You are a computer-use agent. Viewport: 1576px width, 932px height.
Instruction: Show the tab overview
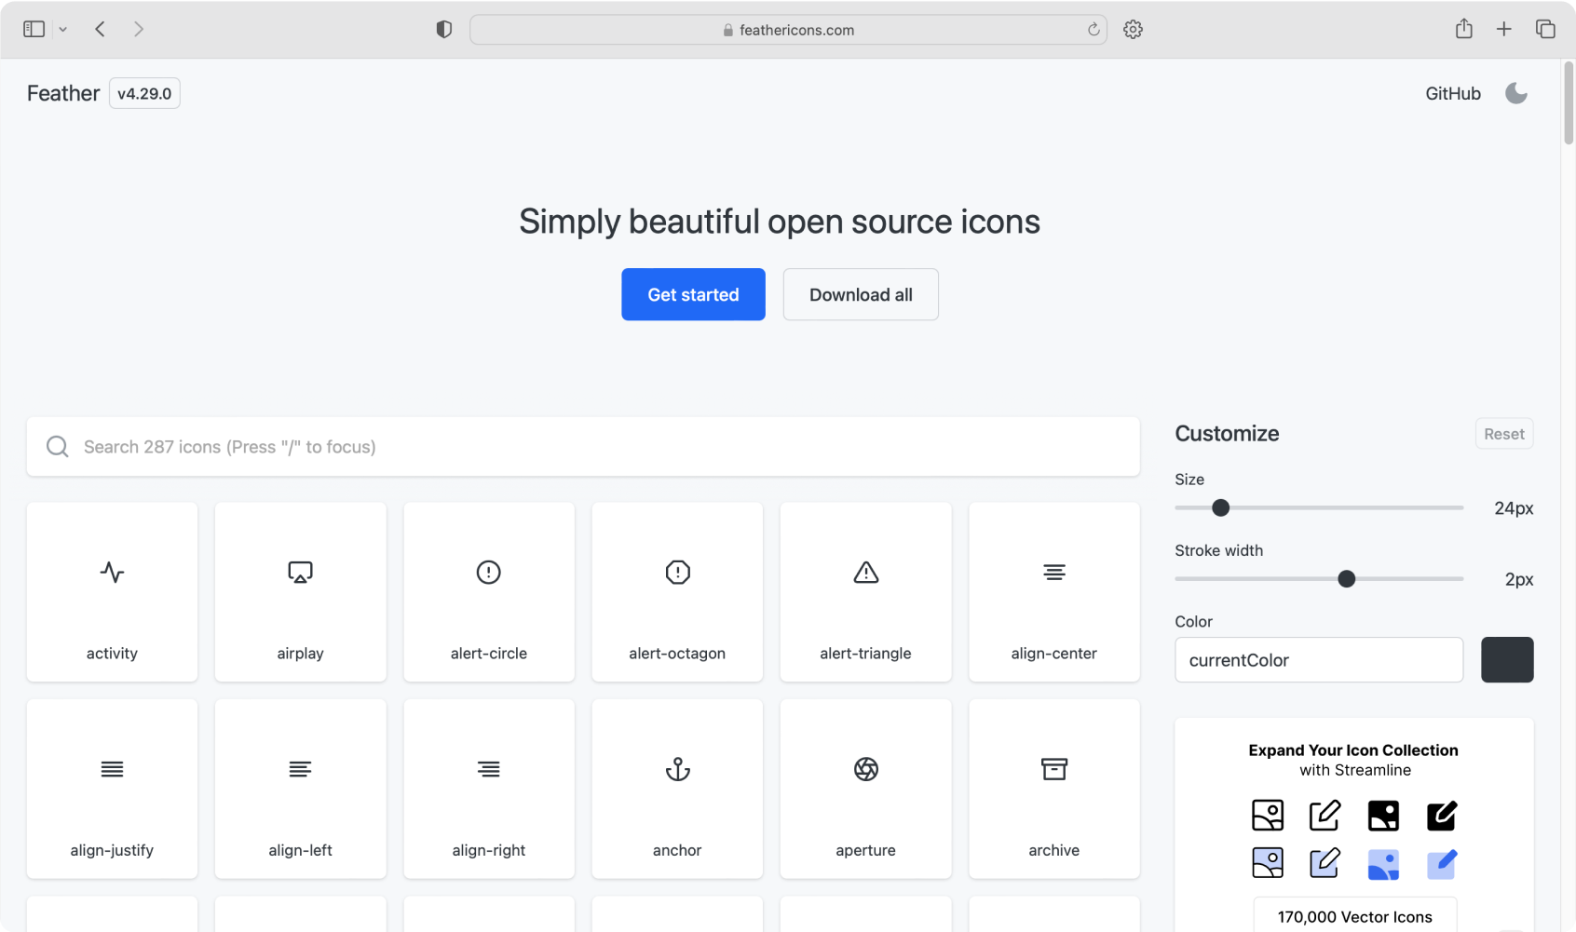(1545, 29)
